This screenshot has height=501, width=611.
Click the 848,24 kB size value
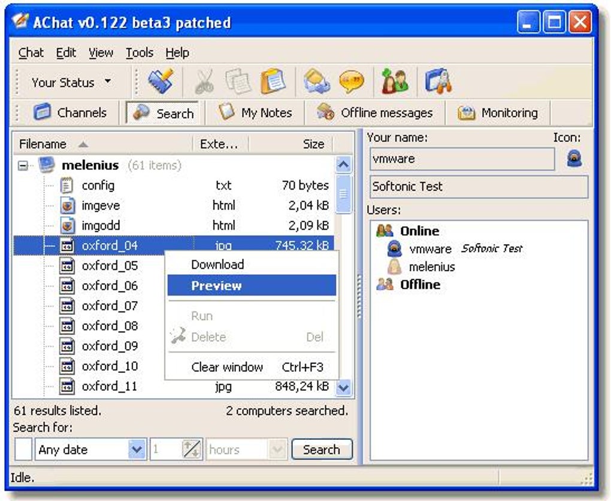pos(302,385)
